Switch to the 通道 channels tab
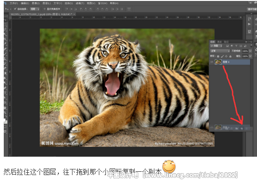 coord(219,42)
